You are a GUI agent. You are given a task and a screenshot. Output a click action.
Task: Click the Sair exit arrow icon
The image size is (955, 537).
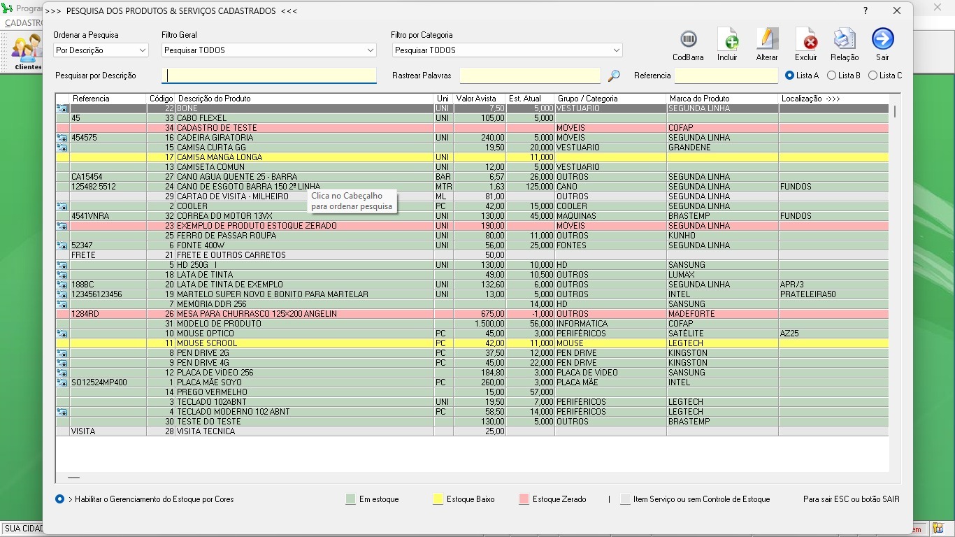pos(882,39)
